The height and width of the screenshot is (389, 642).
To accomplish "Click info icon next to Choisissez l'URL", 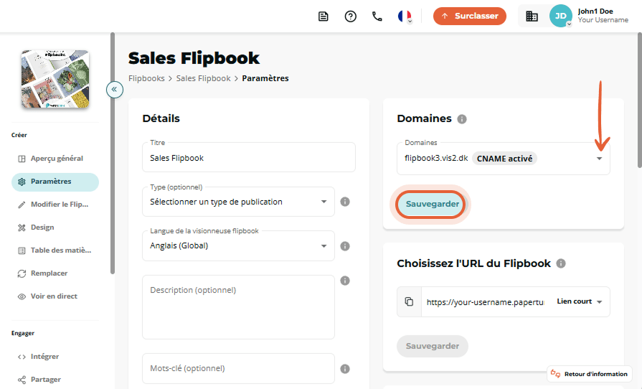I will click(x=561, y=263).
